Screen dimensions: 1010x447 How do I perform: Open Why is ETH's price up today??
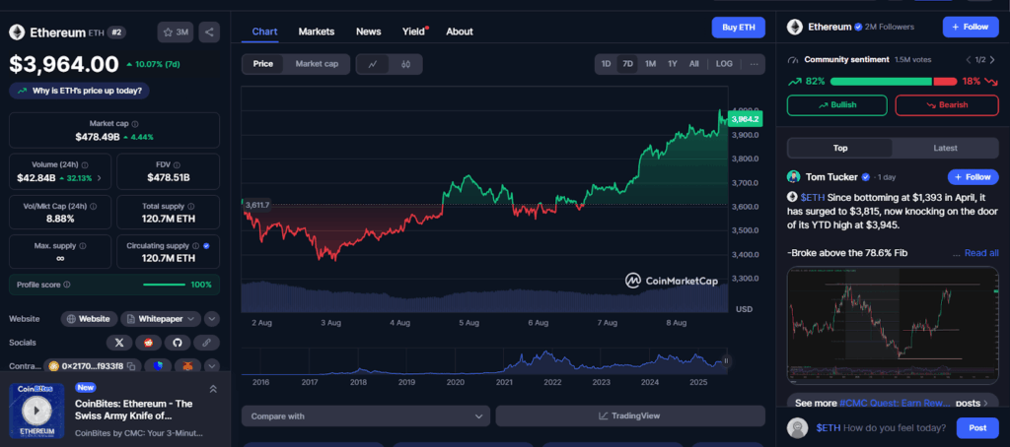79,91
